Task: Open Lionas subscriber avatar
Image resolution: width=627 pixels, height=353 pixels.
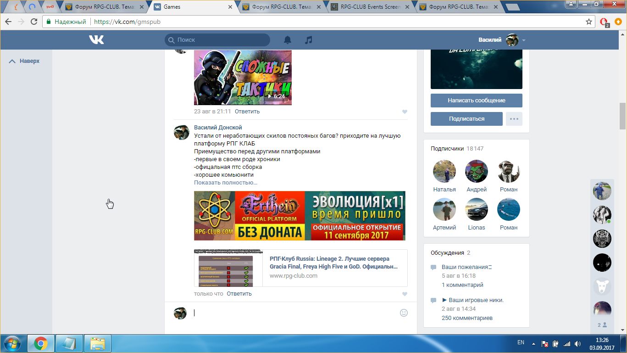Action: tap(476, 209)
